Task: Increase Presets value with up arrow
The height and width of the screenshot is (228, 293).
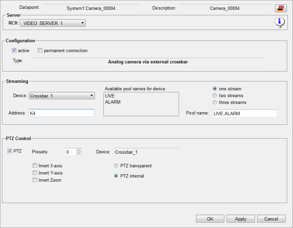Action: tap(79, 150)
